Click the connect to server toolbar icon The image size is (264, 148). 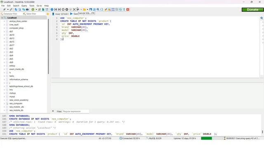(x=5, y=9)
